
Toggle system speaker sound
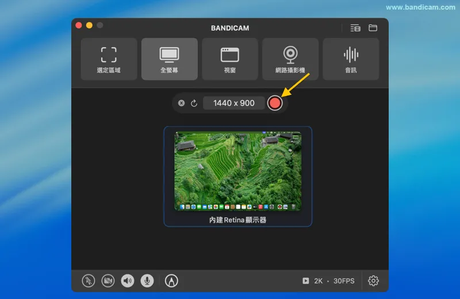coord(128,281)
